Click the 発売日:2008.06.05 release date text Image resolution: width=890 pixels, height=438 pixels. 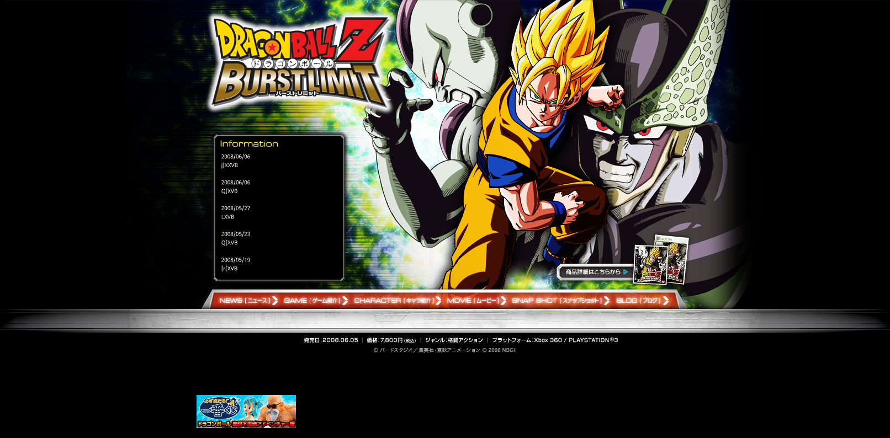click(331, 340)
